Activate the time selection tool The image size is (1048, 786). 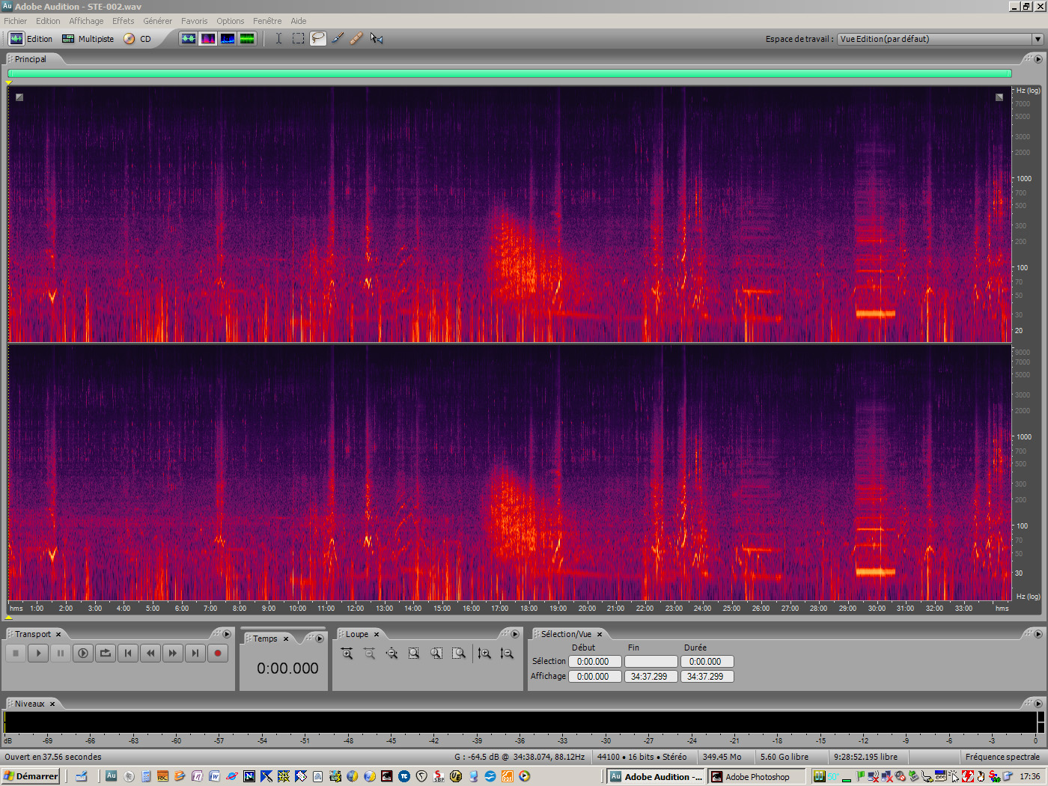[x=278, y=38]
